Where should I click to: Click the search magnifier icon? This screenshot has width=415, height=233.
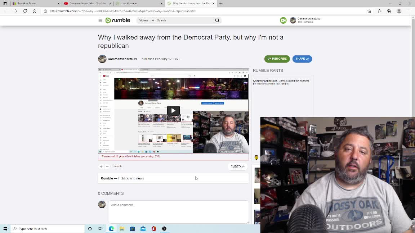(x=217, y=20)
